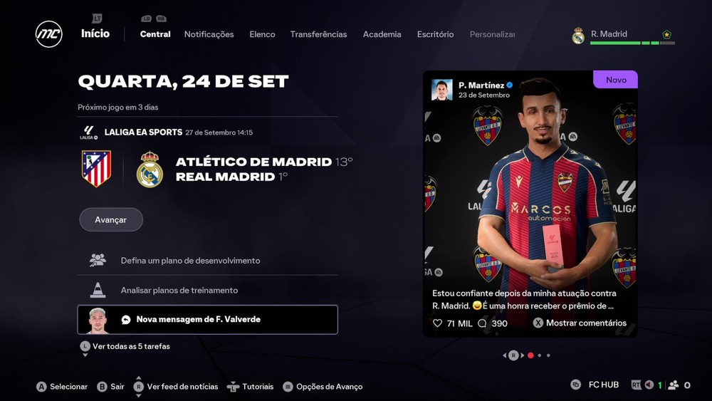Click the Avançar button
Image resolution: width=712 pixels, height=401 pixels.
(111, 219)
